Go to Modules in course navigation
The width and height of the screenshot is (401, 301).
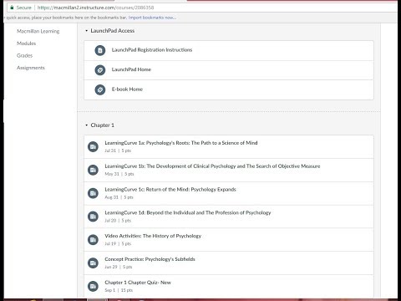point(26,43)
